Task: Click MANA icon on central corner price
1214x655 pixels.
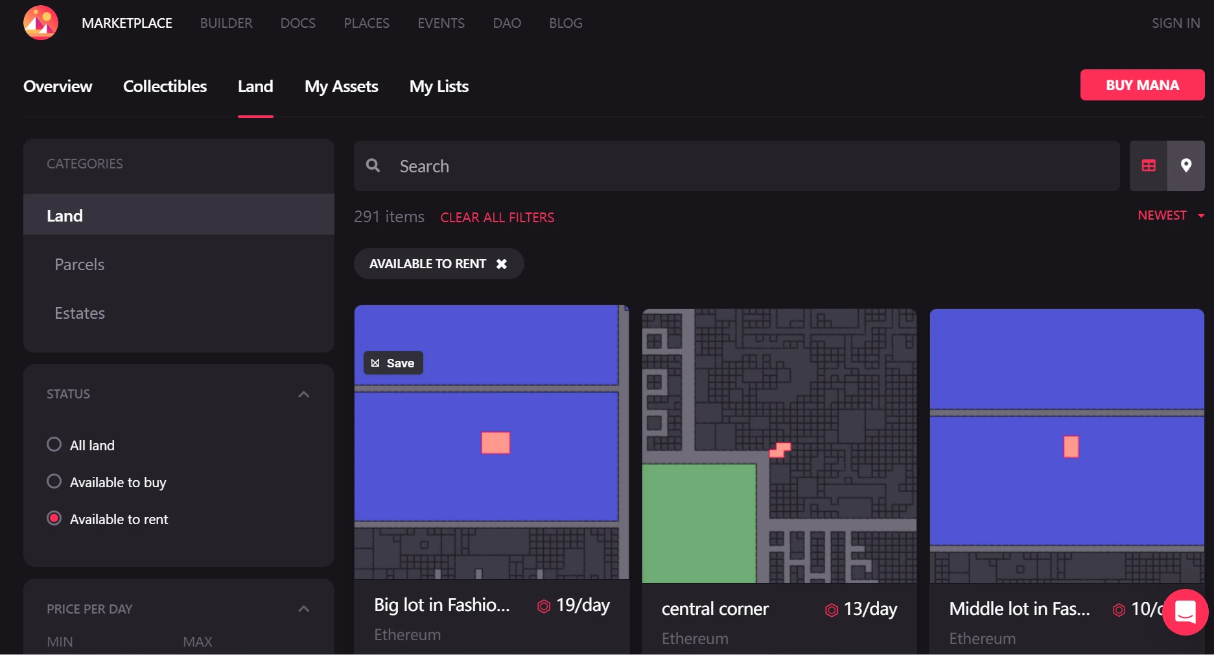Action: pyautogui.click(x=831, y=610)
